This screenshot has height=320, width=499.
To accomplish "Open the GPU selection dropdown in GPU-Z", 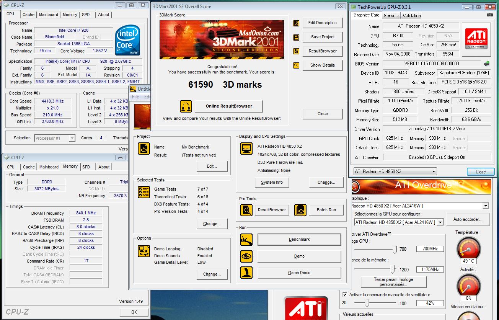I will click(395, 171).
